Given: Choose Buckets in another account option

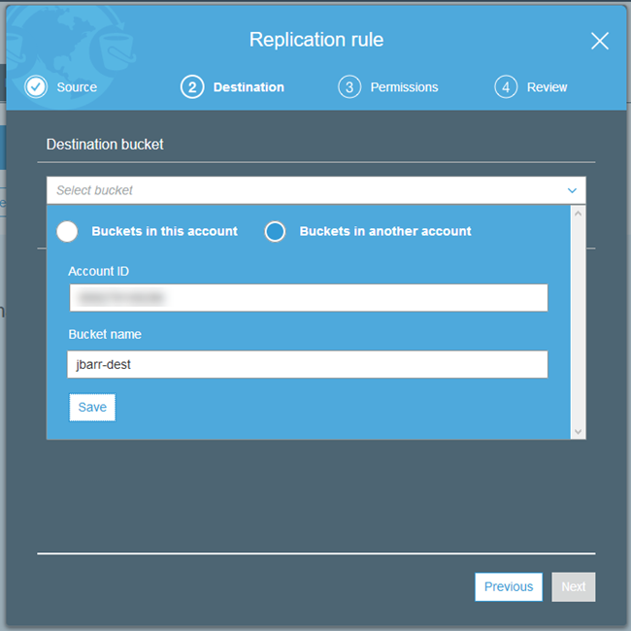Looking at the screenshot, I should (x=276, y=231).
